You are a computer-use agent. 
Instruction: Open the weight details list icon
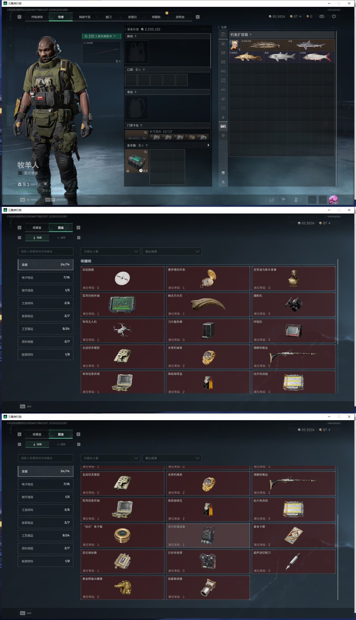pyautogui.click(x=45, y=184)
